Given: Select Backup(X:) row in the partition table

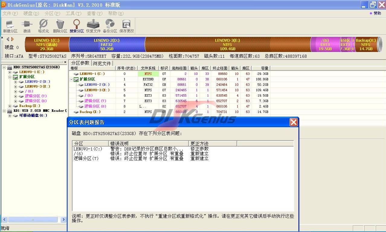Looking at the screenshot, I should pos(170,112).
